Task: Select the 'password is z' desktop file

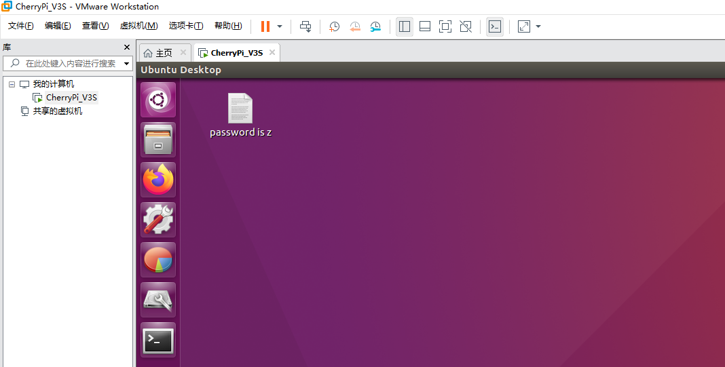Action: click(240, 108)
